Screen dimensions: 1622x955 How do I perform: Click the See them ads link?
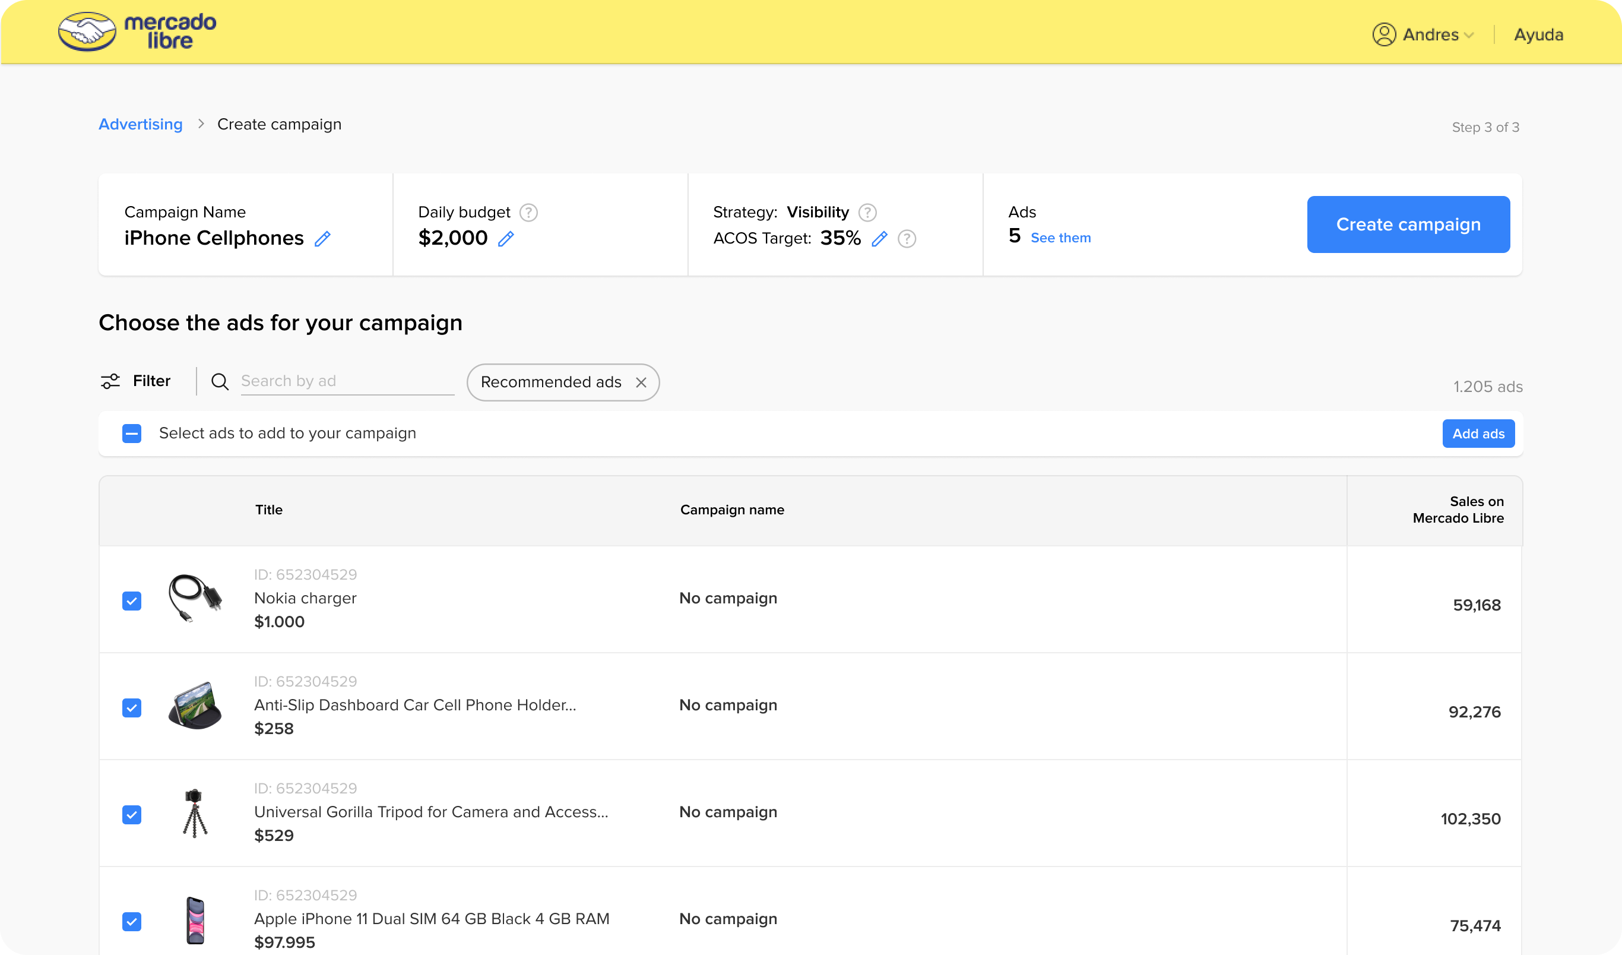(1061, 238)
